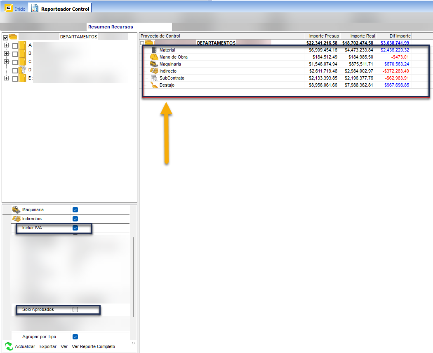The width and height of the screenshot is (433, 353).
Task: Toggle the Agrupar por Tipo checkbox
Action: click(75, 337)
